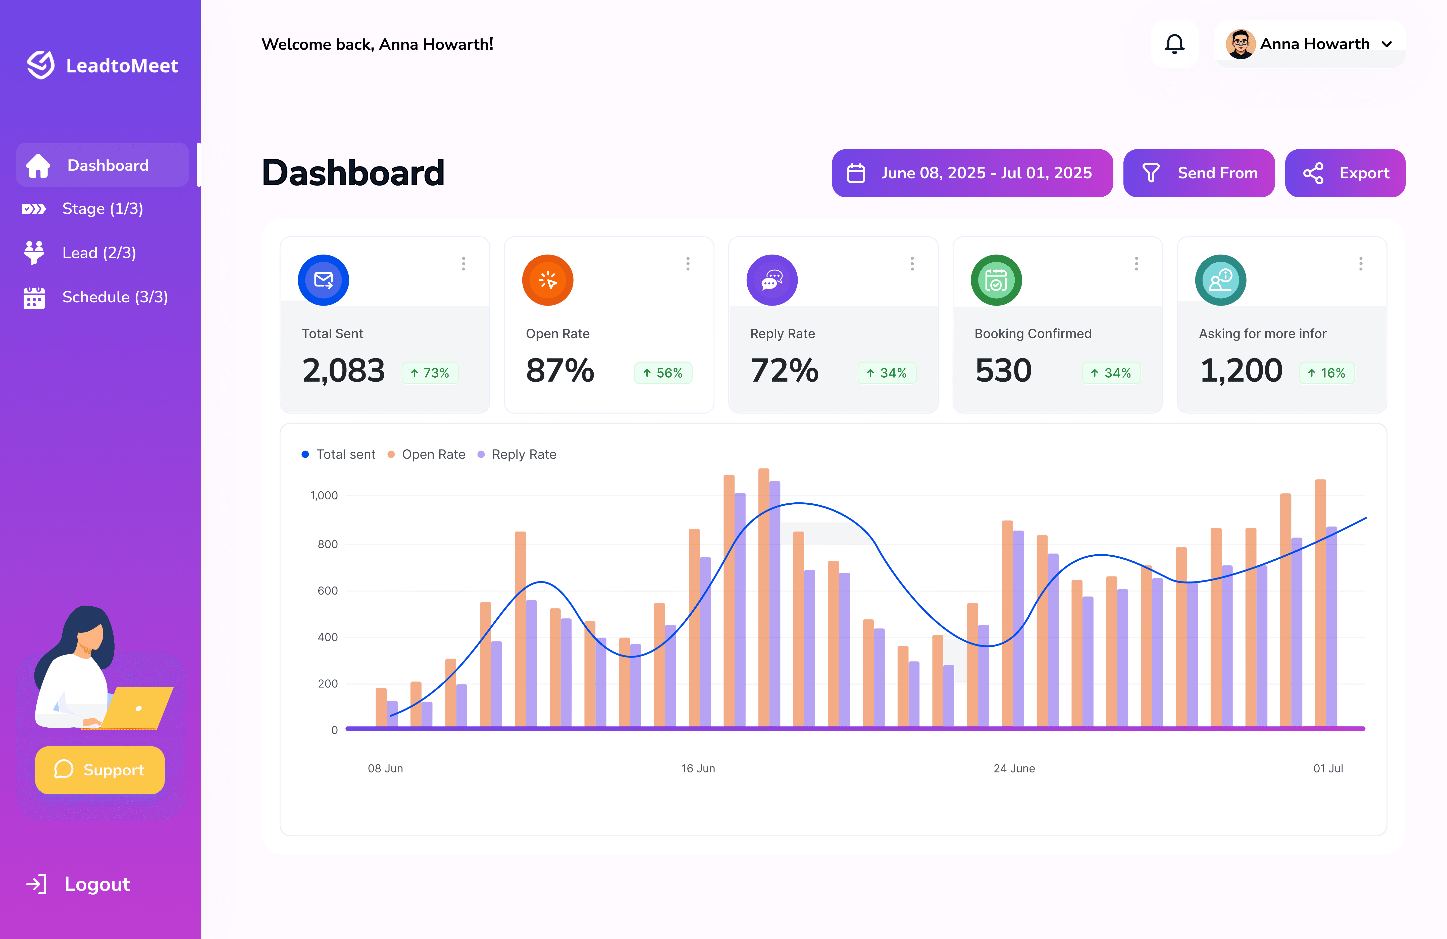The image size is (1447, 939).
Task: Click the Booking Confirmed 34% growth badge
Action: tap(1111, 373)
